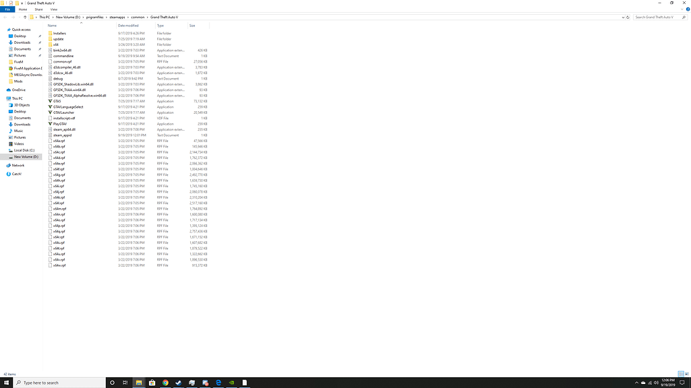691x388 pixels.
Task: Open Microsoft Edge from the taskbar
Action: point(218,383)
